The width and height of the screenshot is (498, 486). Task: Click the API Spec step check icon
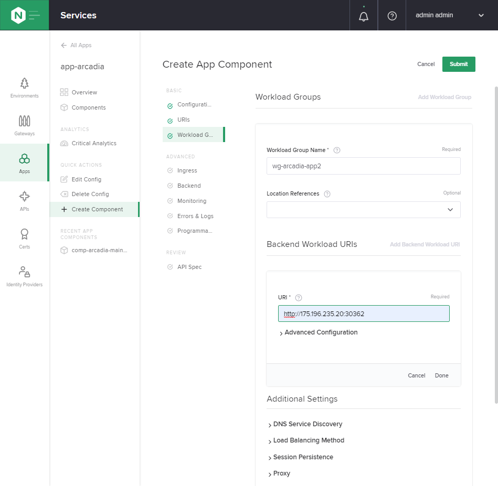pyautogui.click(x=170, y=267)
